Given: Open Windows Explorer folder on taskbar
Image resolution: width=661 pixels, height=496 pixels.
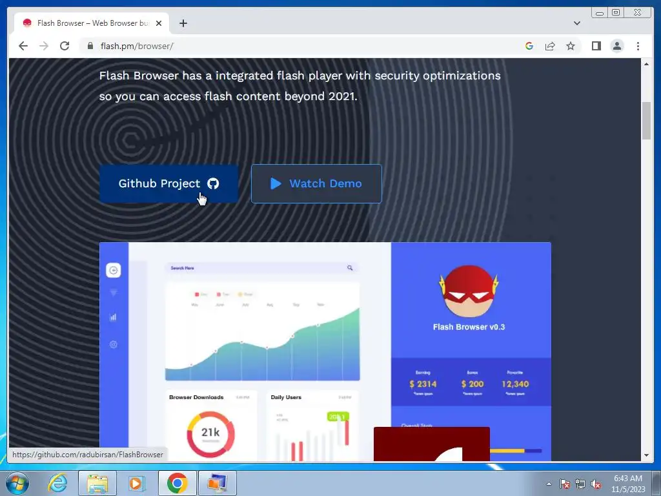Looking at the screenshot, I should [97, 483].
